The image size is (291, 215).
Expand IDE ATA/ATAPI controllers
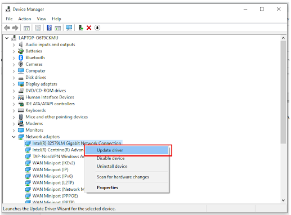coord(14,104)
